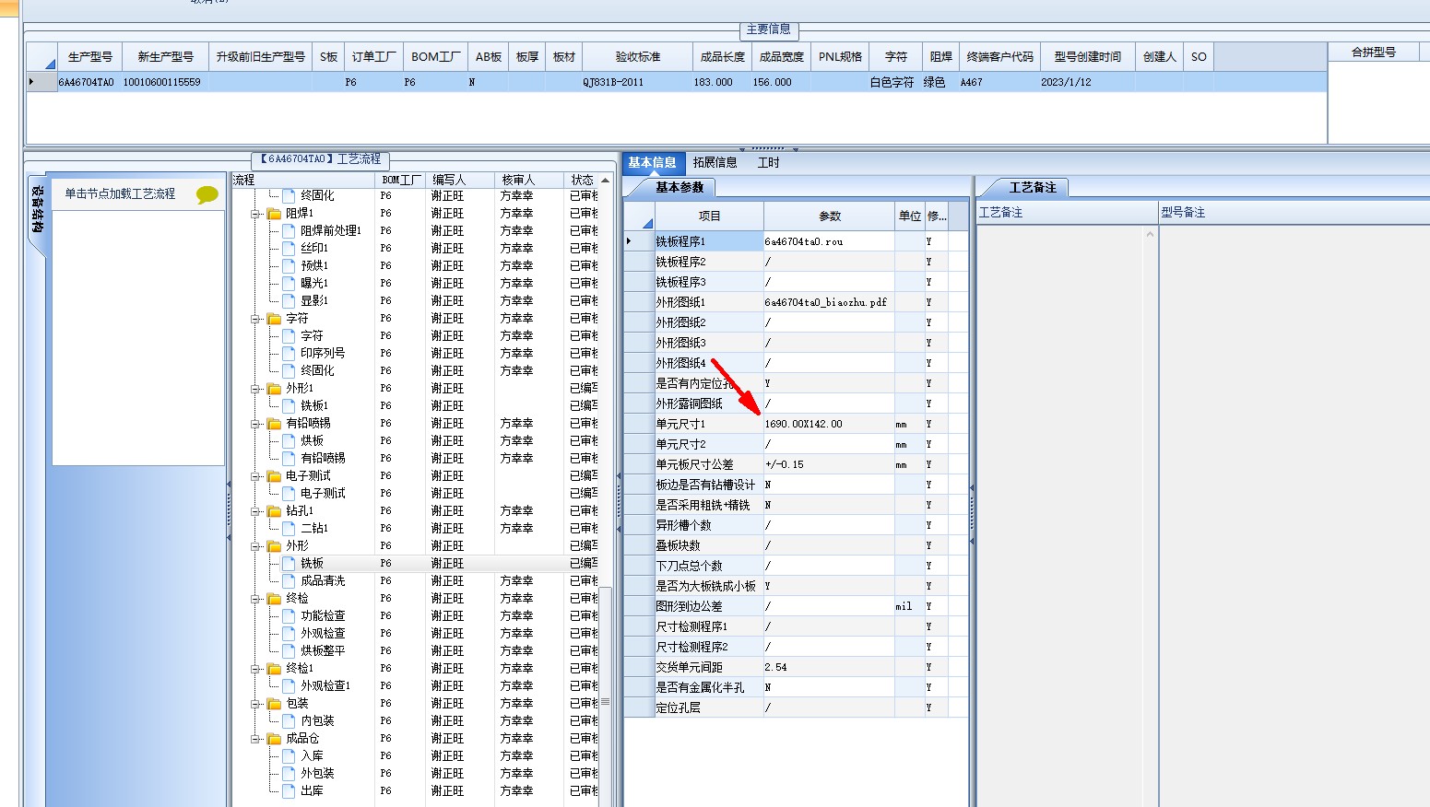The height and width of the screenshot is (807, 1430).
Task: Select the 铣板 node under 外形
Action: click(x=312, y=563)
